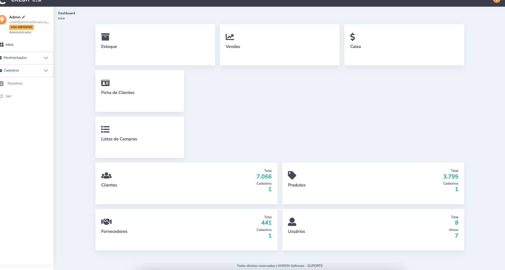Open the Fornecedores handshake icon

(x=106, y=222)
